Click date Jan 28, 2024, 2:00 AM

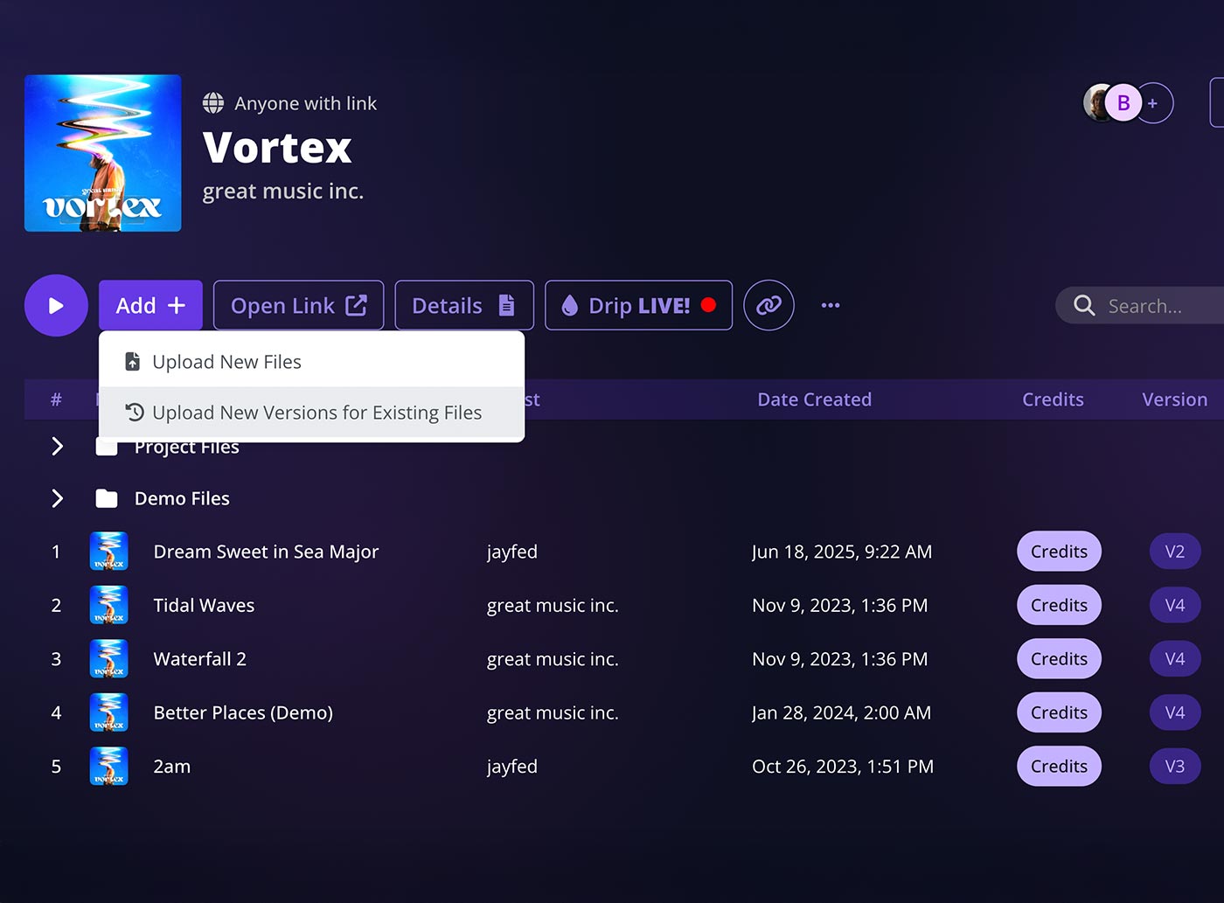point(841,712)
